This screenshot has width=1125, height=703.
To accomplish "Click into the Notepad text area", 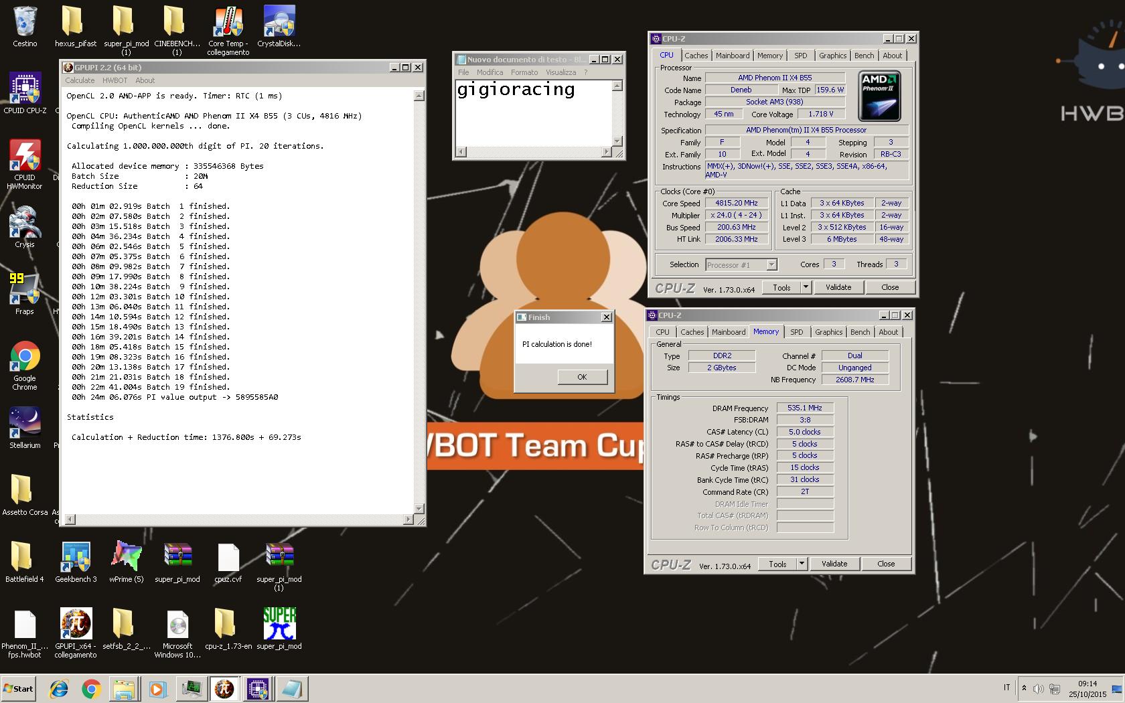I will pos(533,112).
